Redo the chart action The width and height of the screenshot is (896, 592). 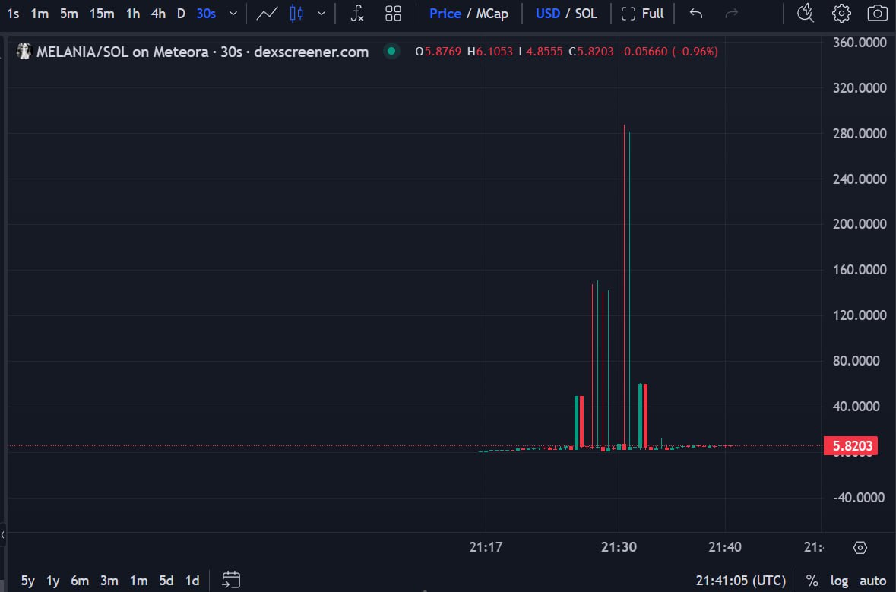coord(731,14)
